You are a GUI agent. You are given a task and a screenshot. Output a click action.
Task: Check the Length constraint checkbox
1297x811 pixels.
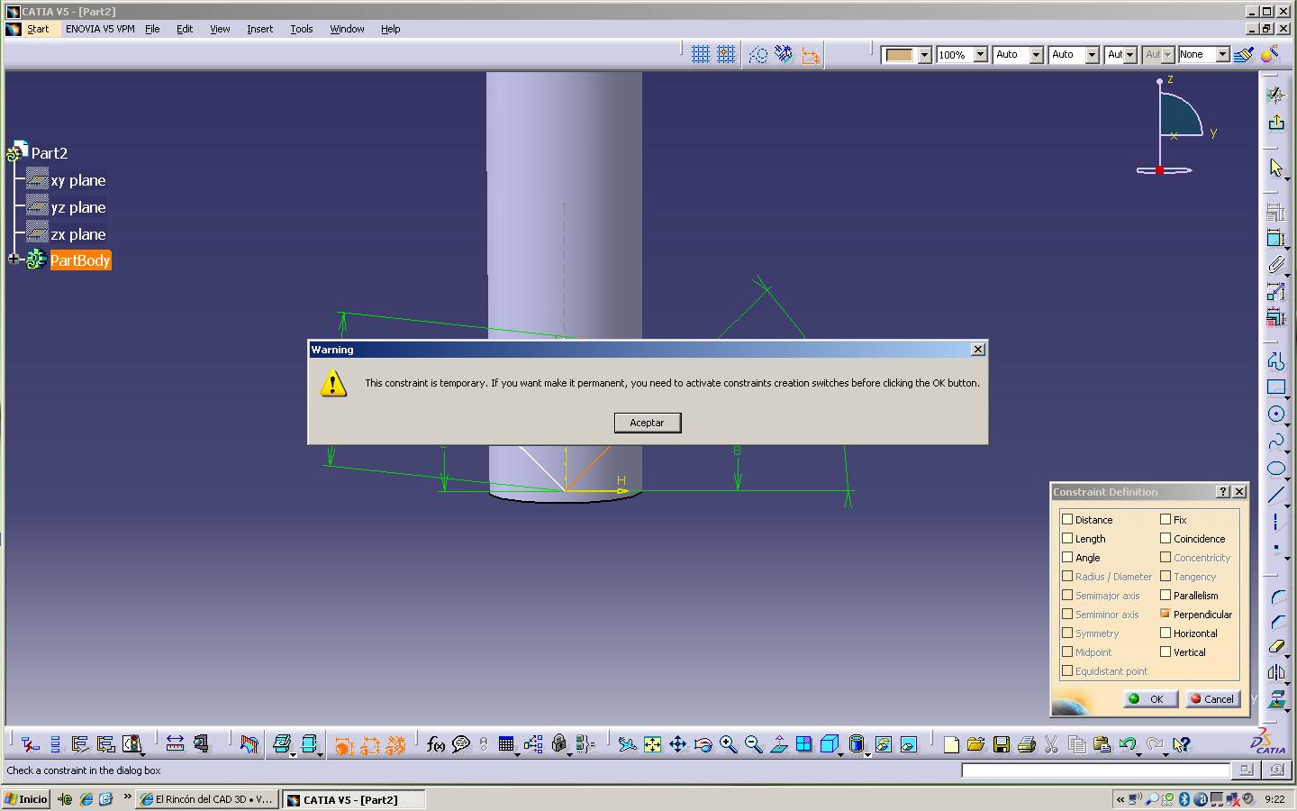point(1067,538)
